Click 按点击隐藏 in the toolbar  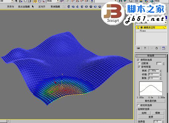pyautogui.click(x=24, y=7)
